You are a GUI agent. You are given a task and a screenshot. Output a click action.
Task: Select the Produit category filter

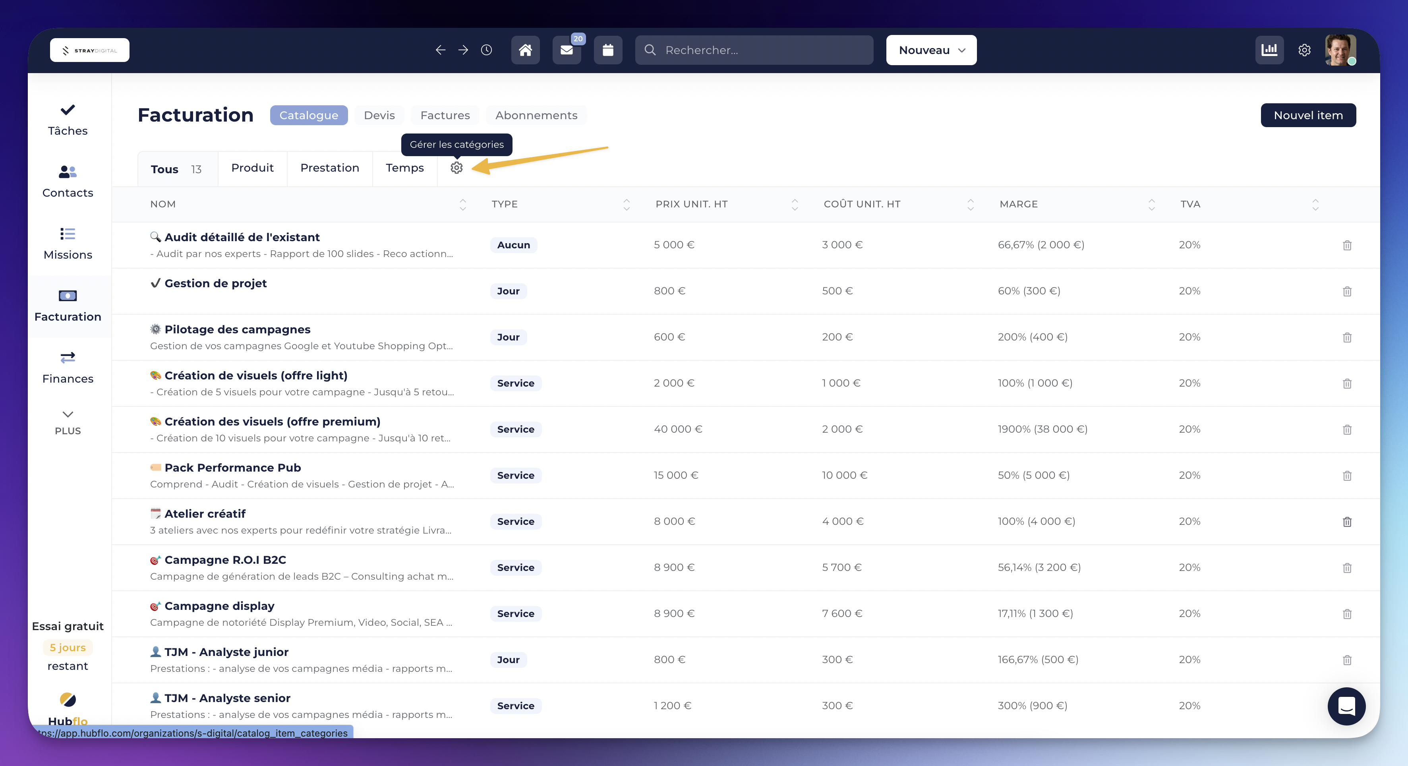[x=253, y=168]
